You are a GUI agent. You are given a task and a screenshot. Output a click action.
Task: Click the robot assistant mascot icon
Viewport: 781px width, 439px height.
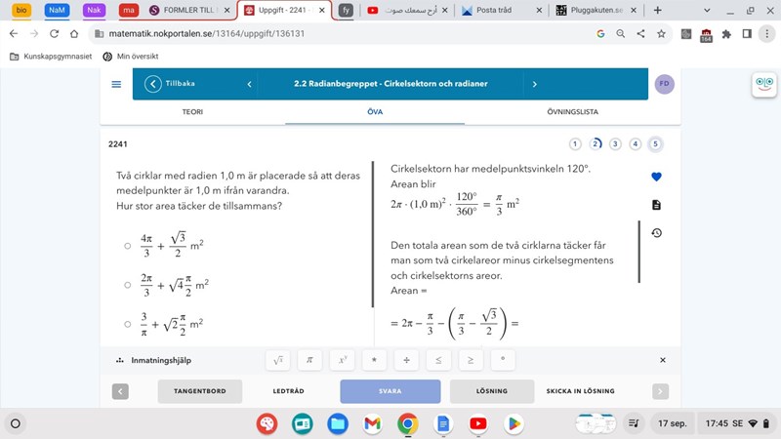click(x=763, y=85)
